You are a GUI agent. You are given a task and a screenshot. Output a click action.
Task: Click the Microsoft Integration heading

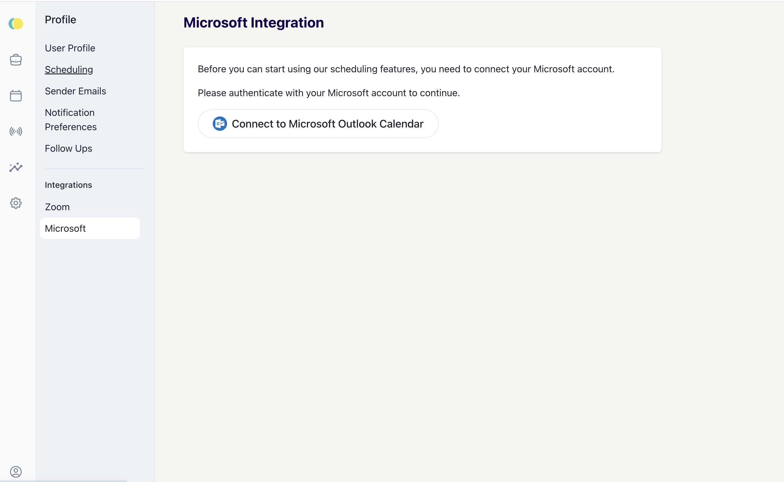tap(253, 23)
